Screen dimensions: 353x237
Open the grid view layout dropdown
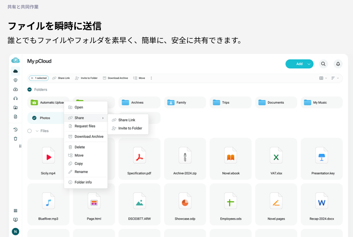(323, 78)
